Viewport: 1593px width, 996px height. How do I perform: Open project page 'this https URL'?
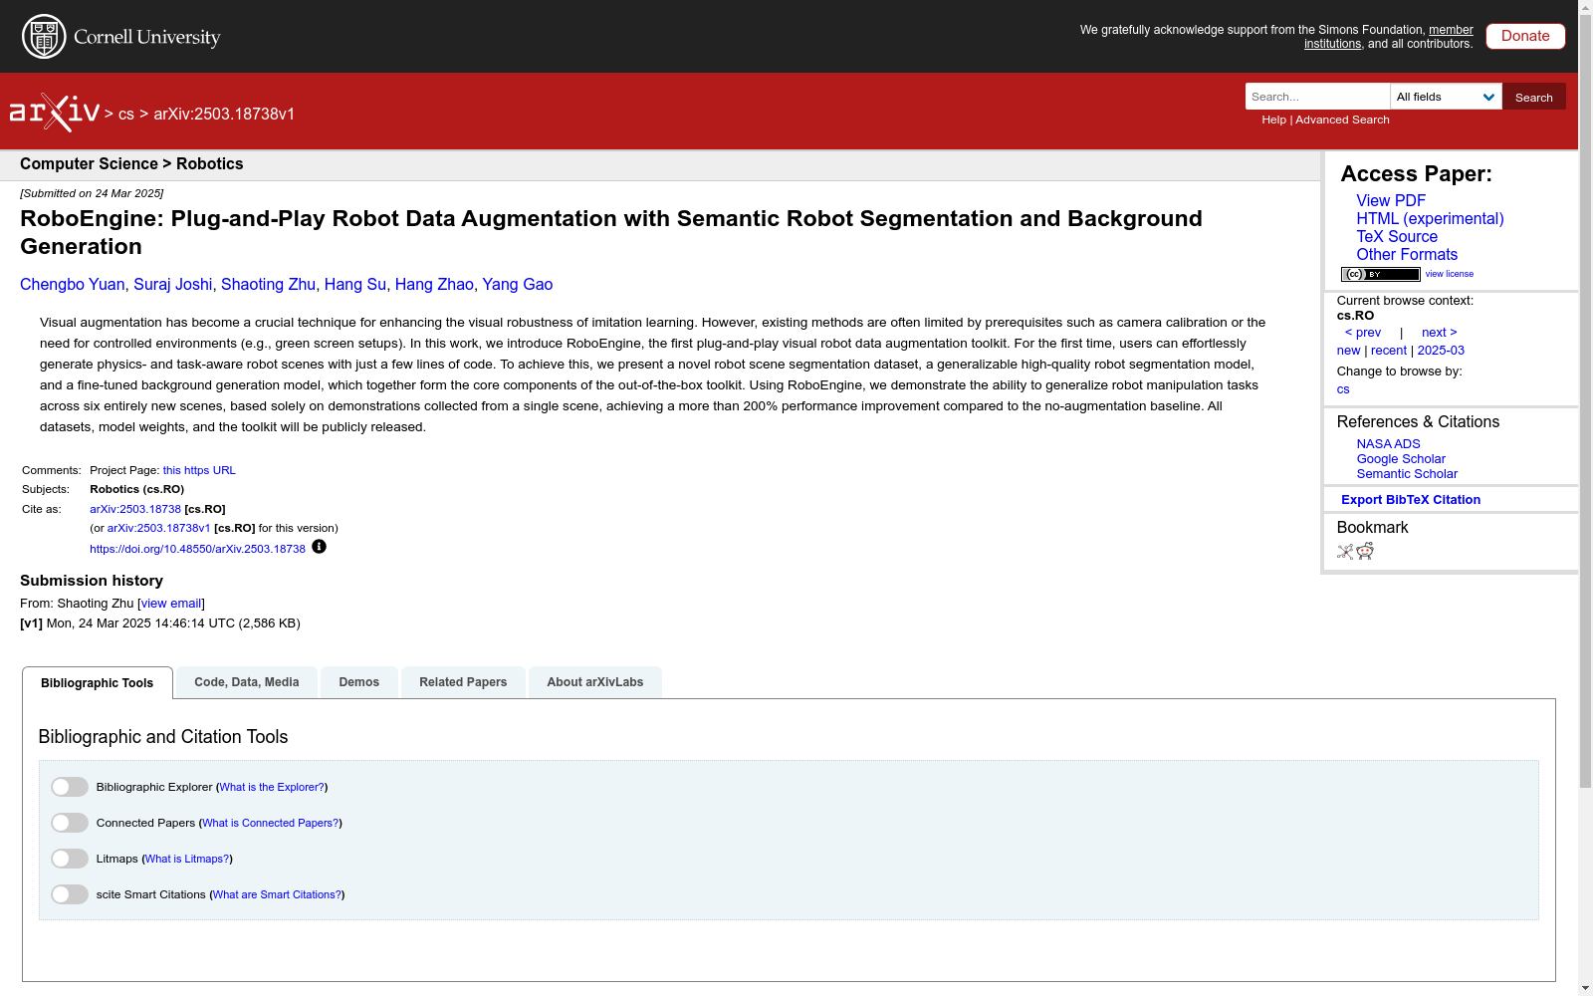199,470
